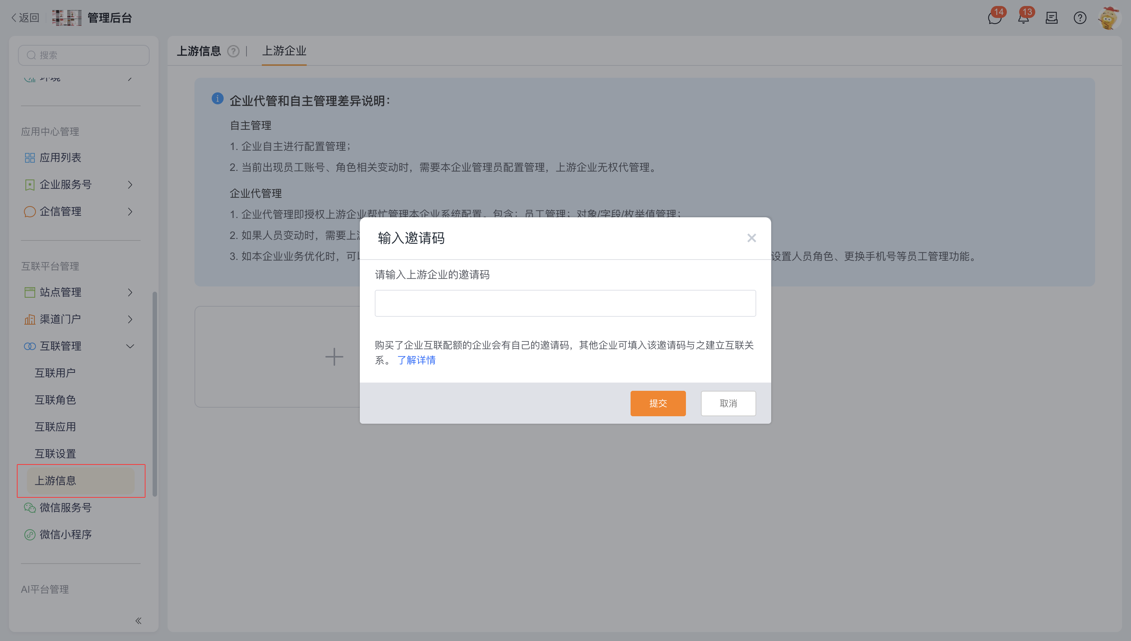
Task: Expand the 企业服务号 submenu arrow
Action: [130, 184]
